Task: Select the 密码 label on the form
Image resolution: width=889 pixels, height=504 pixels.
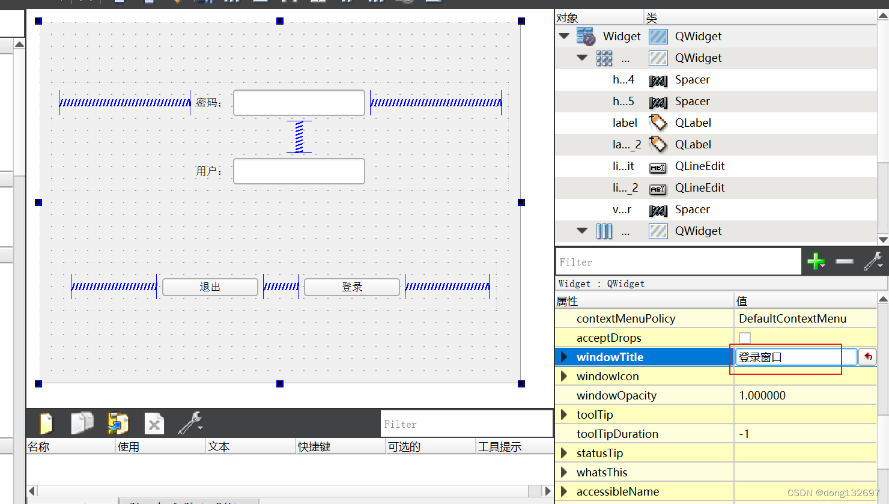Action: [208, 103]
